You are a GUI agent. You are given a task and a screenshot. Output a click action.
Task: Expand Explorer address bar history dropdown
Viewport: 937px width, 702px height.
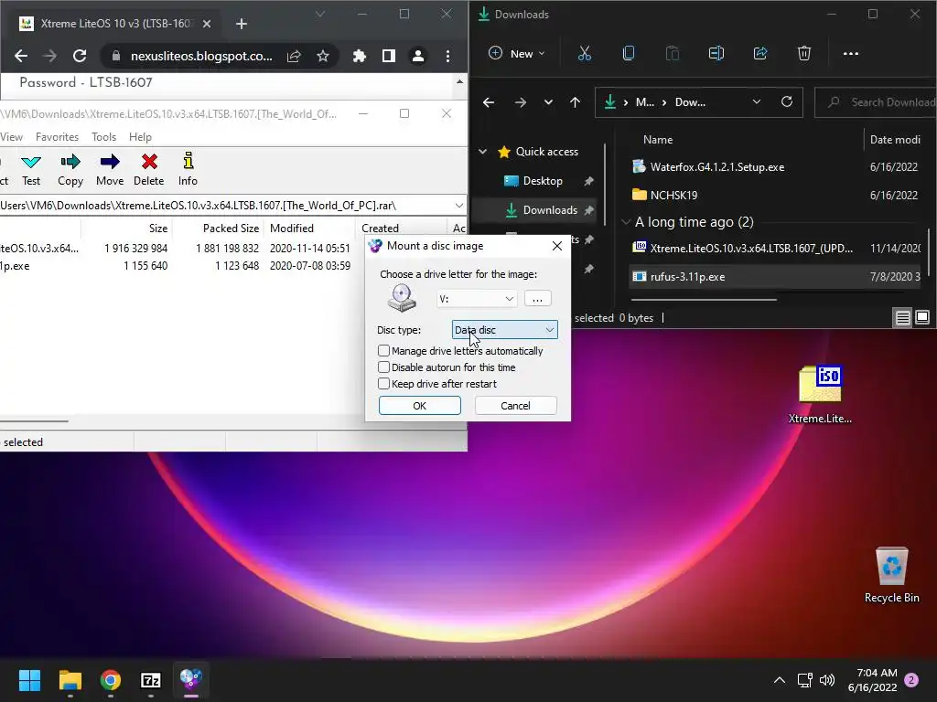[x=757, y=102]
